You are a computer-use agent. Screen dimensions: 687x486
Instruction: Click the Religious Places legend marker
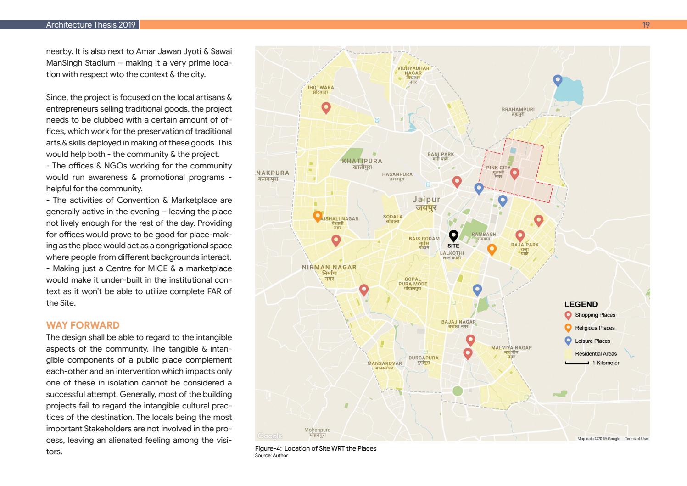tap(568, 328)
